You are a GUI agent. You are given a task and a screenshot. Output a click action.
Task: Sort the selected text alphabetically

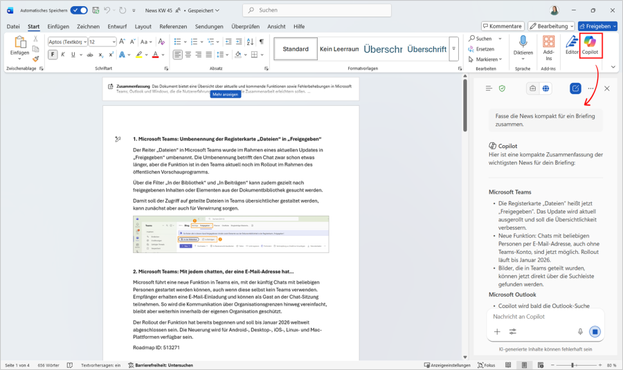click(251, 41)
